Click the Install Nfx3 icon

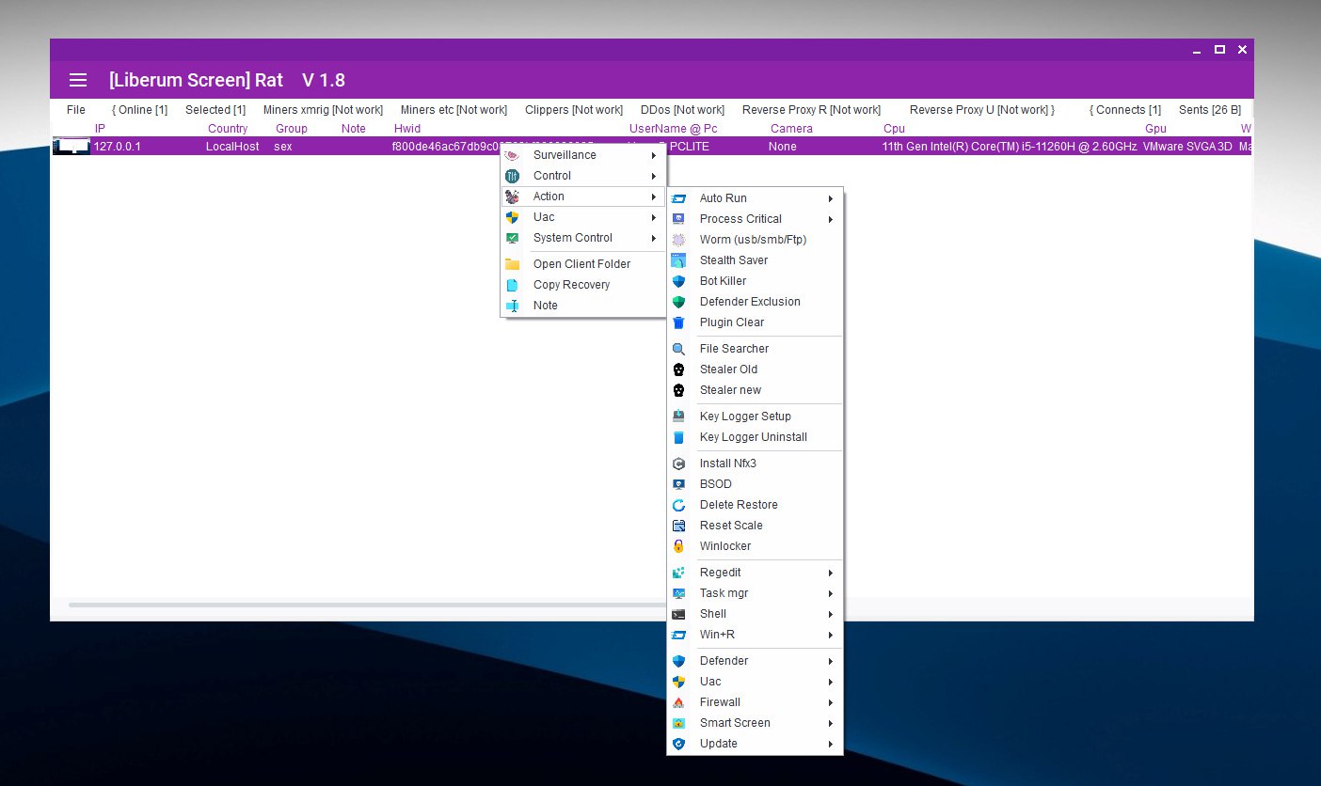[678, 464]
